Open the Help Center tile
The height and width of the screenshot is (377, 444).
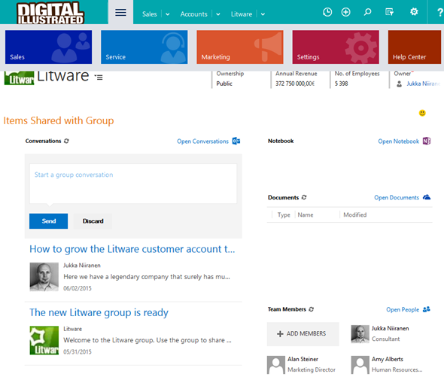pos(415,47)
